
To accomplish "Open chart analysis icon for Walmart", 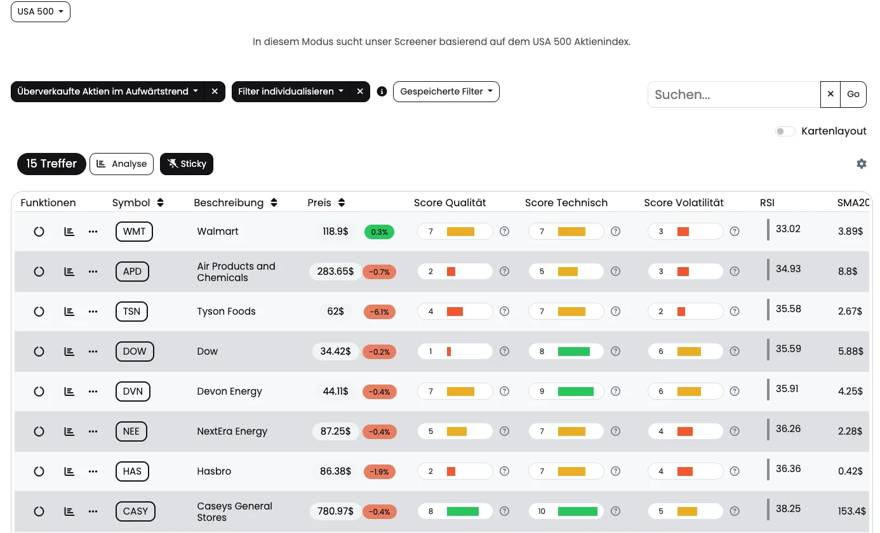I will click(69, 232).
